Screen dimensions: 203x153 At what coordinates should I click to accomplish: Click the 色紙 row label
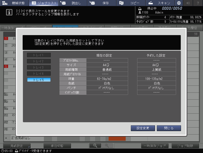(x=73, y=83)
